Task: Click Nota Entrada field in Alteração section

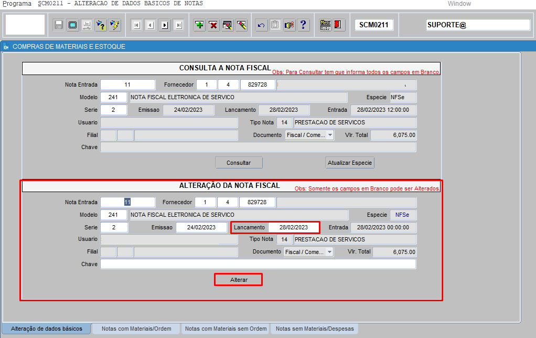Action: pos(128,202)
